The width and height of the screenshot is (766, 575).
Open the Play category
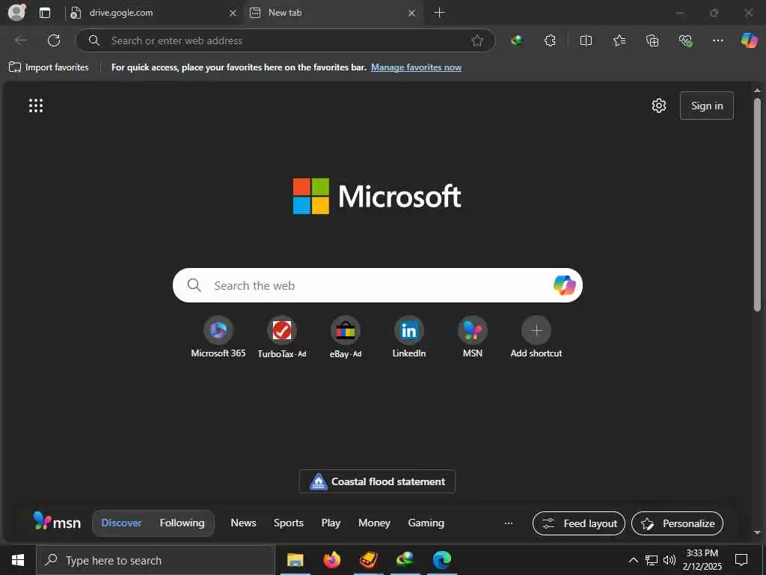[x=331, y=523]
